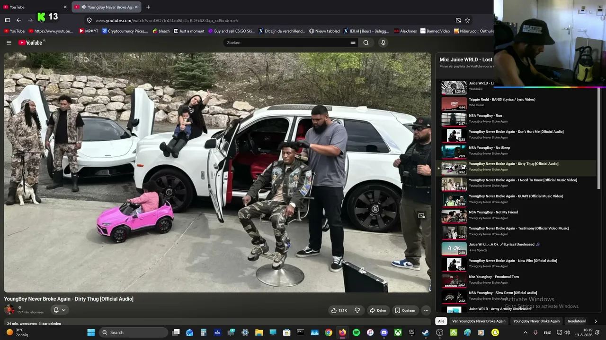Open the Banned.Video bookmark
This screenshot has width=606, height=340.
click(435, 31)
